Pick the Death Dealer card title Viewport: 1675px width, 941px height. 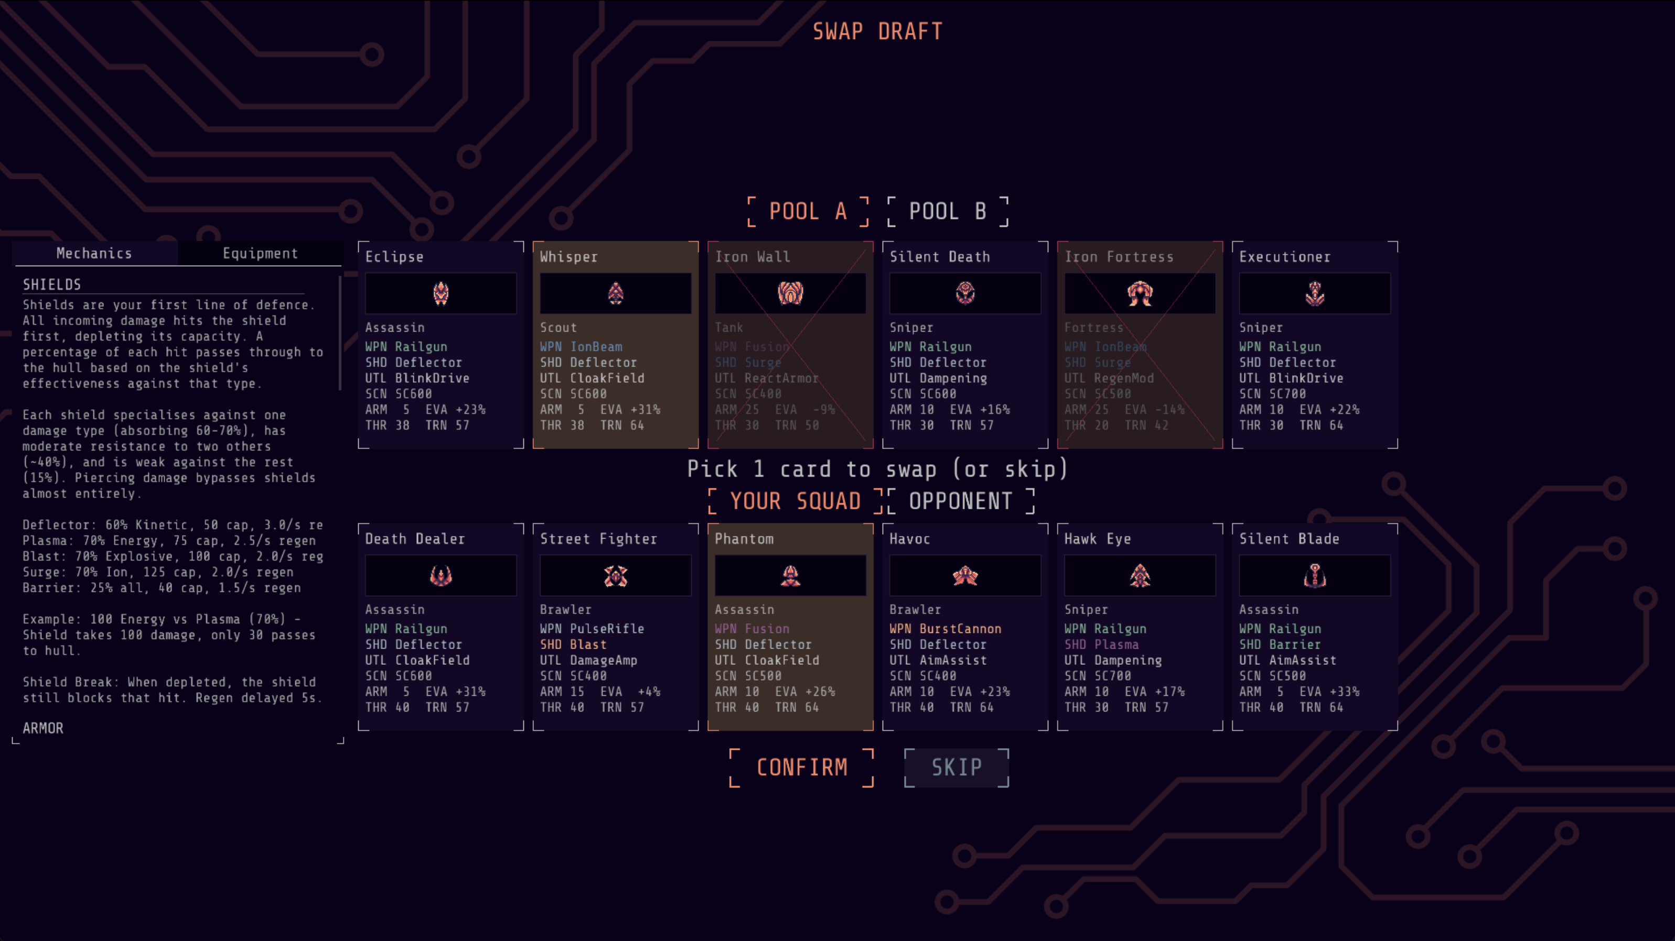click(415, 539)
